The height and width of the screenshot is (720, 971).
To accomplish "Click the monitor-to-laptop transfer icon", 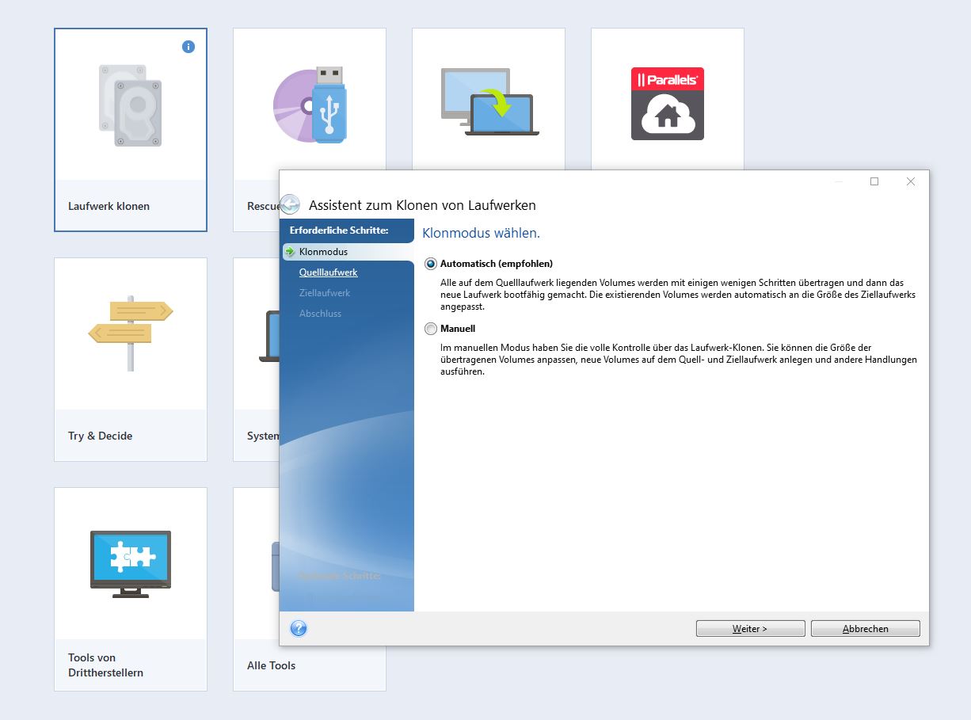I will click(x=489, y=103).
